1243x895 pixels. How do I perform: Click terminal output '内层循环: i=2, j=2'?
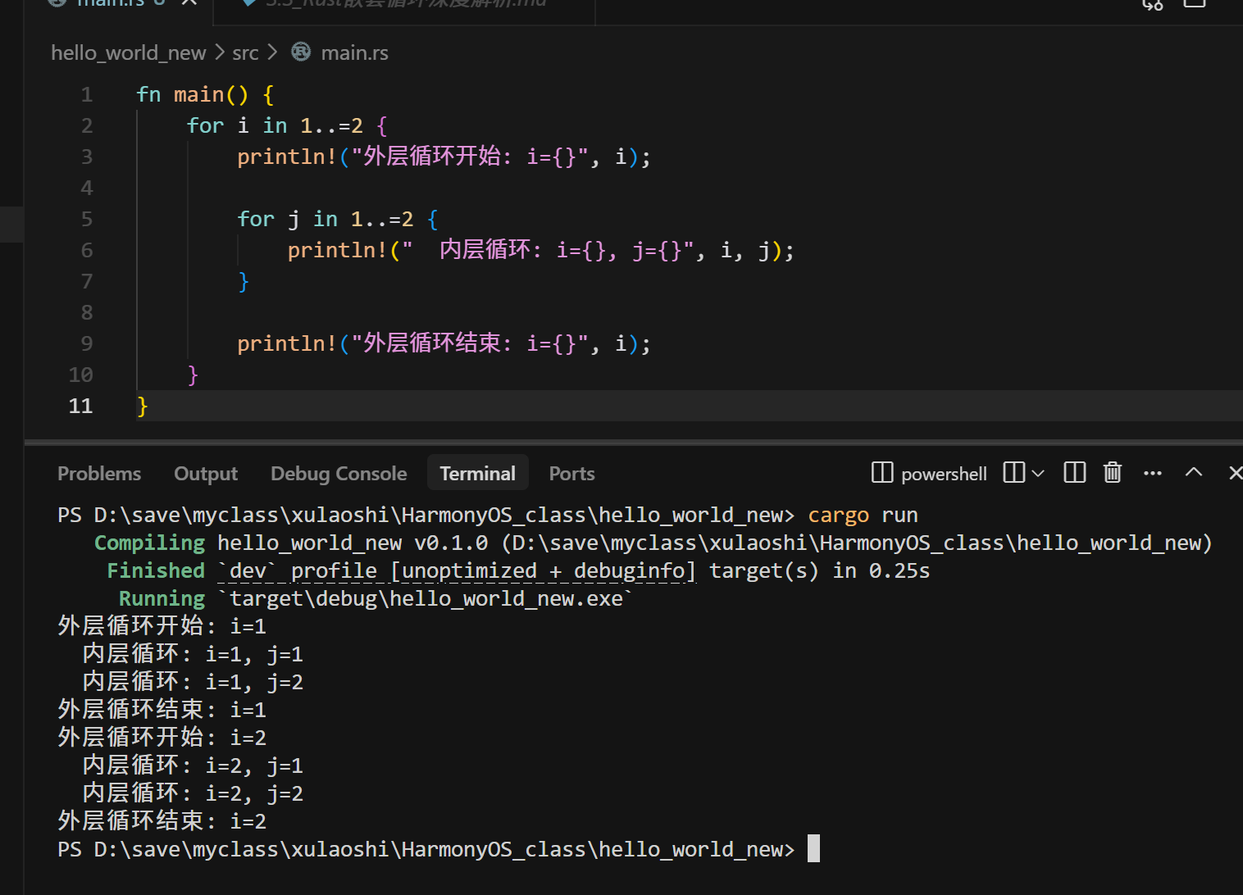193,794
